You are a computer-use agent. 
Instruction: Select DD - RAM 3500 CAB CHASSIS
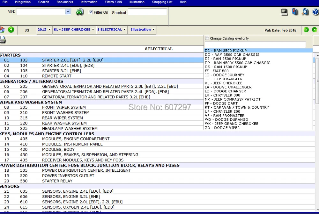[x=258, y=55]
